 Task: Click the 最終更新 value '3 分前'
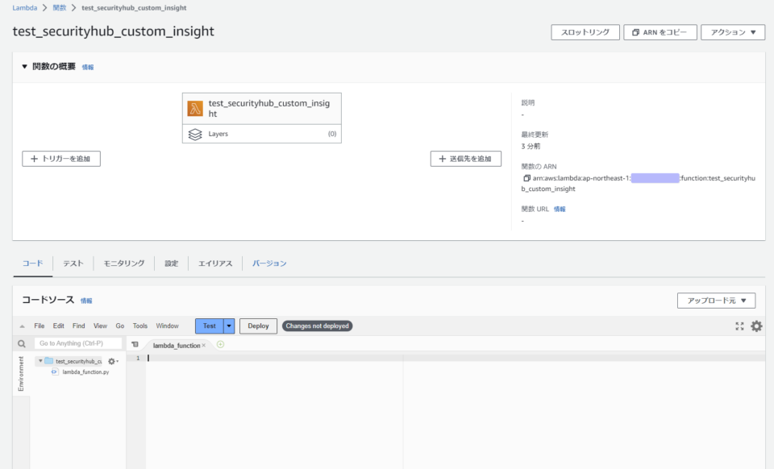click(531, 147)
